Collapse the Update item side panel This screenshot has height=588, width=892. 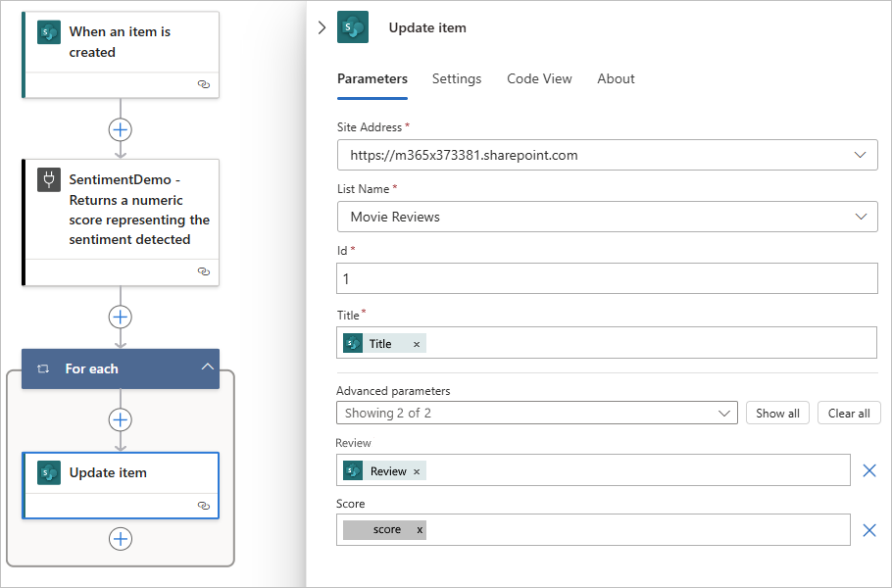click(x=322, y=27)
